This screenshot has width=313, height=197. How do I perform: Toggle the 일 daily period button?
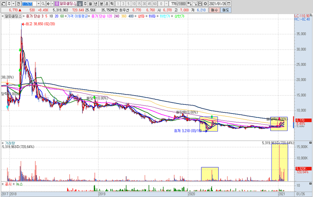click(79, 4)
